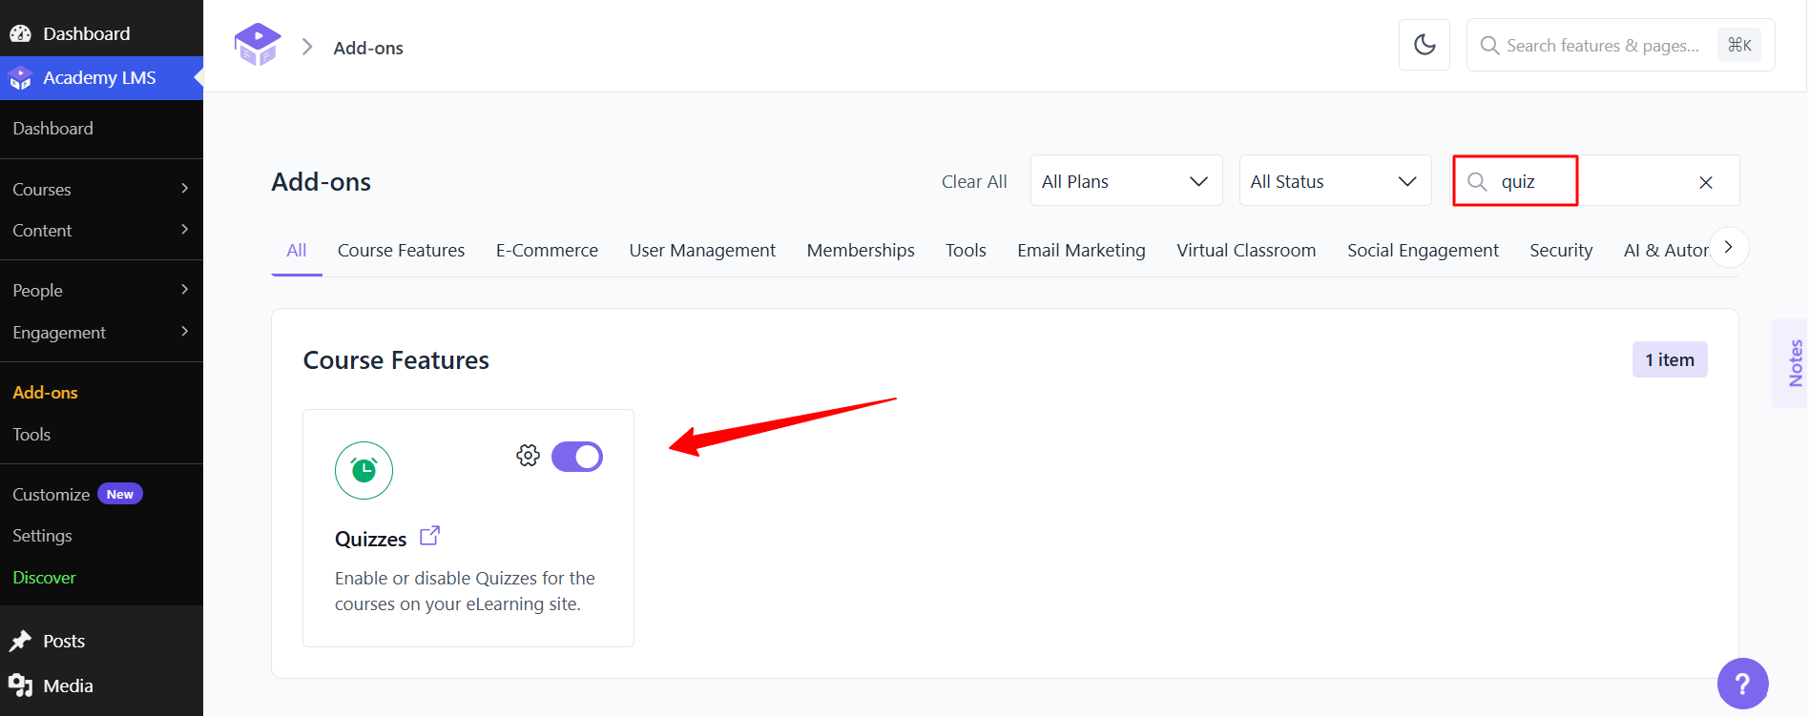
Task: Click the Media icon in sidebar
Action: pos(20,685)
